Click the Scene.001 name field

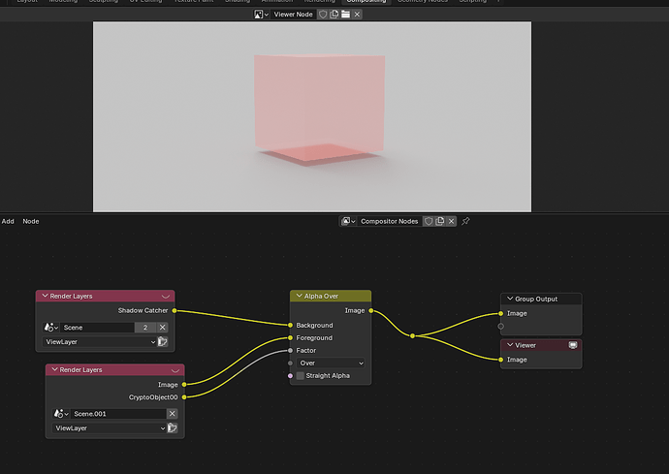click(118, 413)
